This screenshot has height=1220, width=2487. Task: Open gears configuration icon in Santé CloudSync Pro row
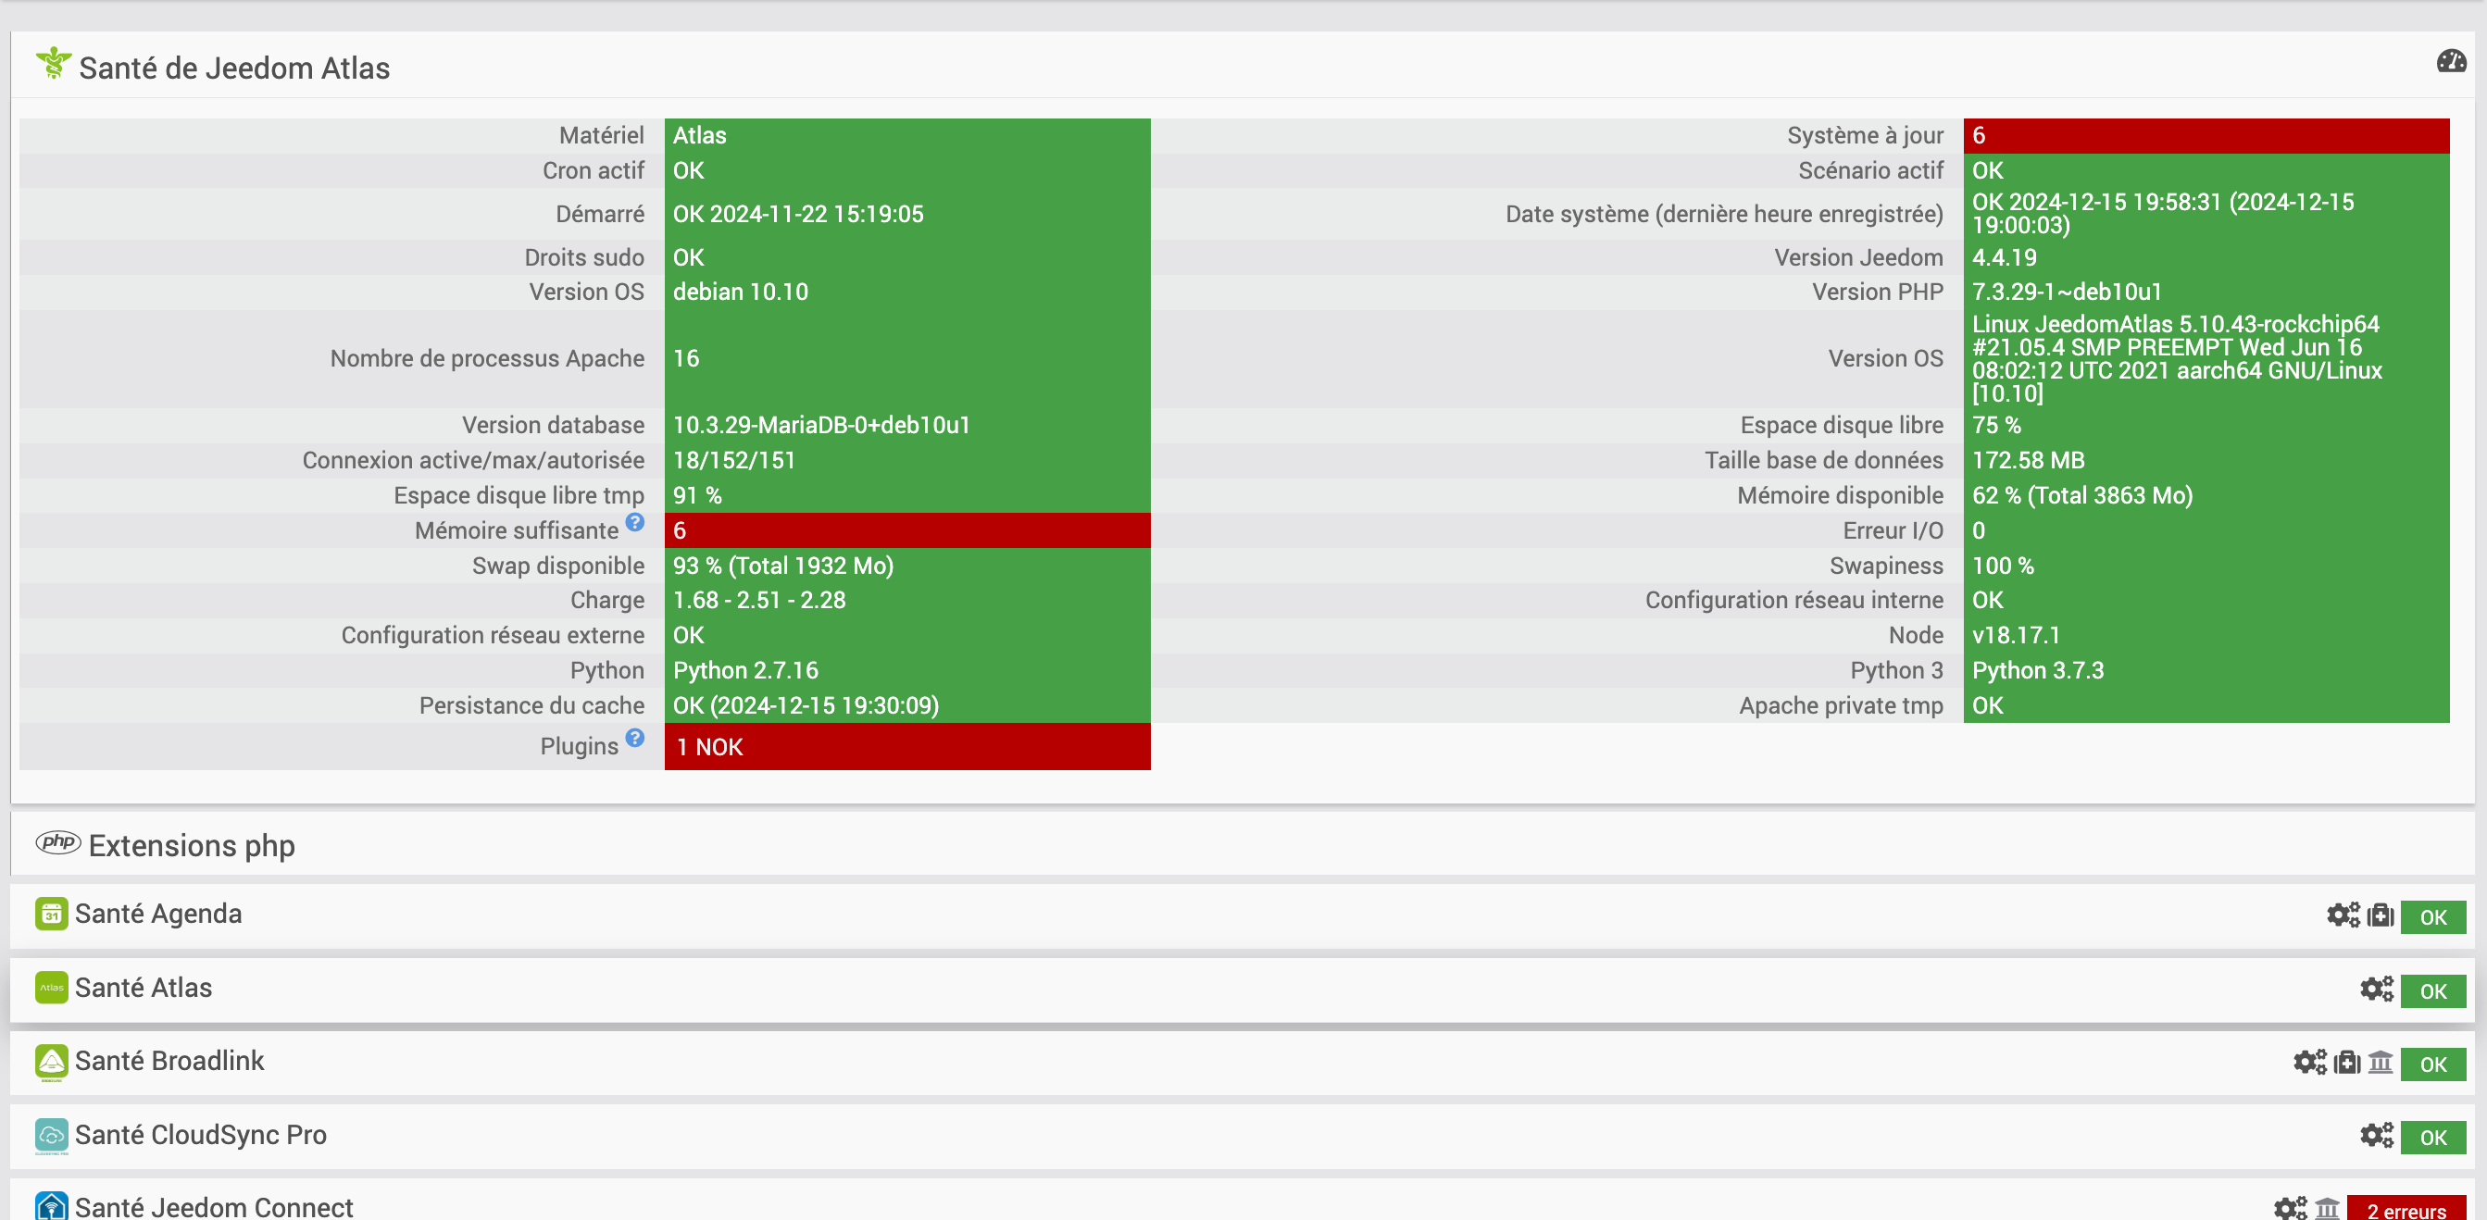pos(2376,1135)
